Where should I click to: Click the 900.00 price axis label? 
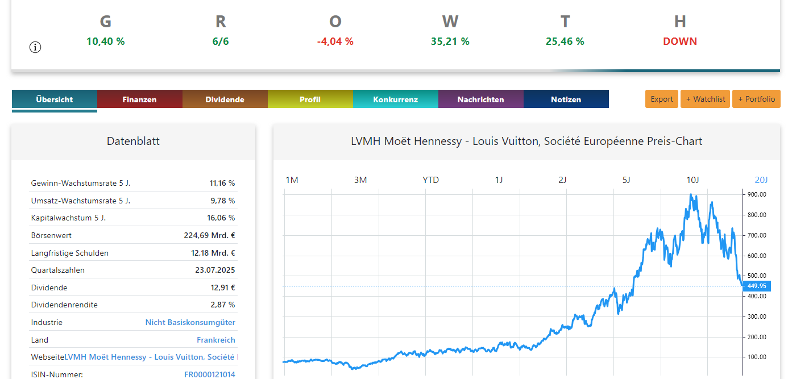click(x=757, y=194)
